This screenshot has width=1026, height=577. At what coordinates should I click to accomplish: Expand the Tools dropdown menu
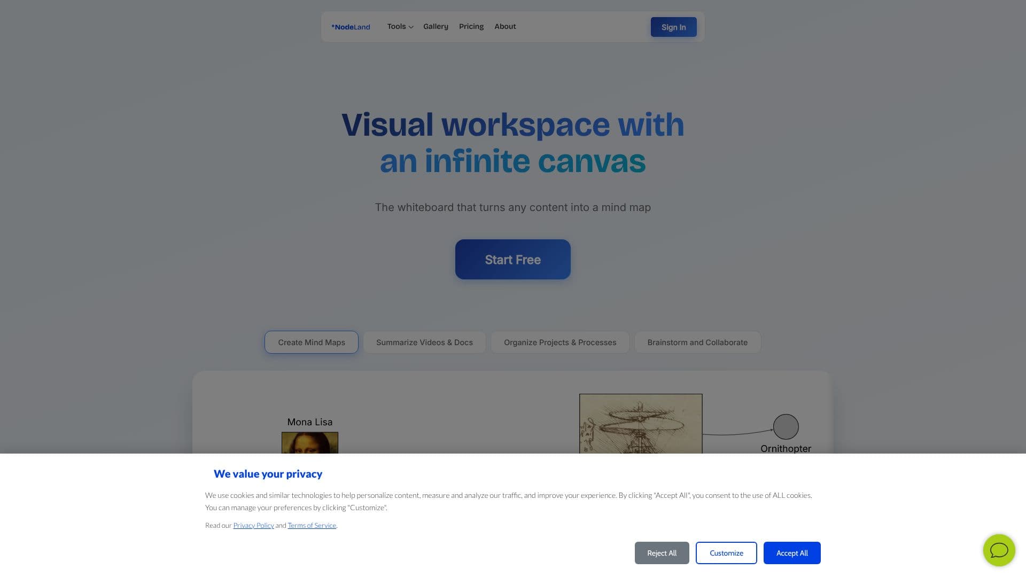(400, 26)
